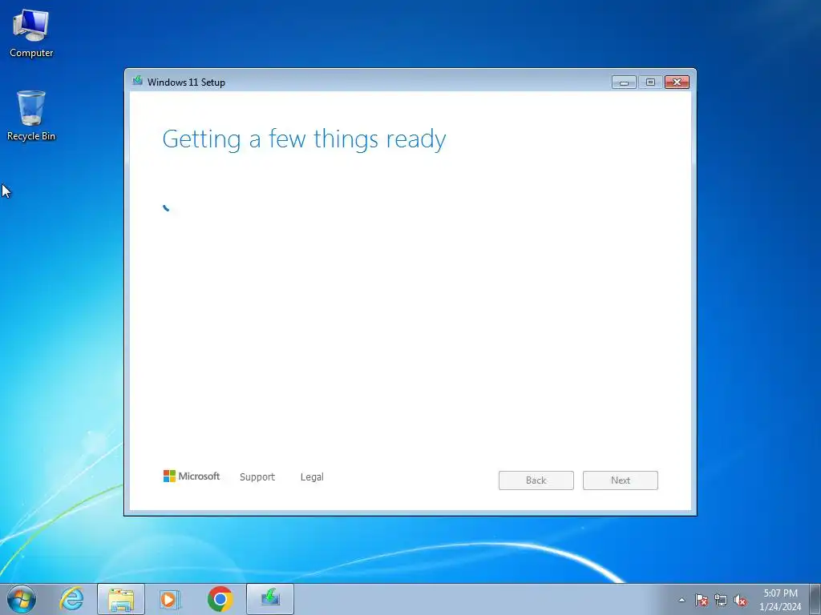Launch Windows Media Player from the taskbar
Image resolution: width=821 pixels, height=615 pixels.
tap(170, 599)
